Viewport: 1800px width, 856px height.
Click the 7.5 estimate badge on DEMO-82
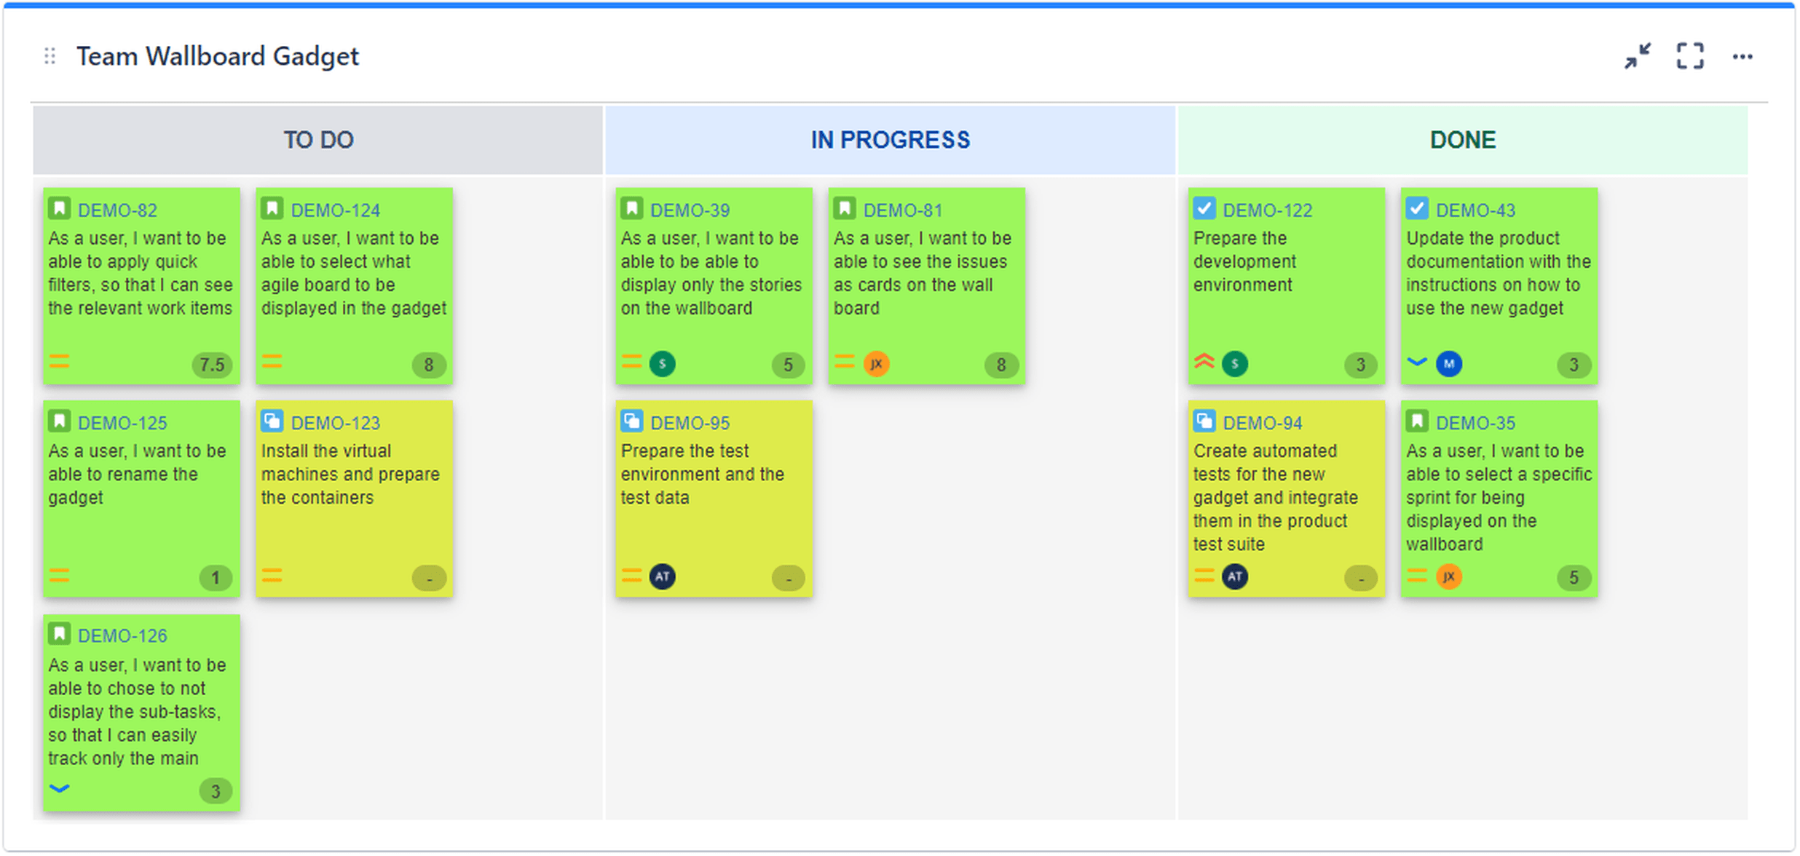(212, 364)
